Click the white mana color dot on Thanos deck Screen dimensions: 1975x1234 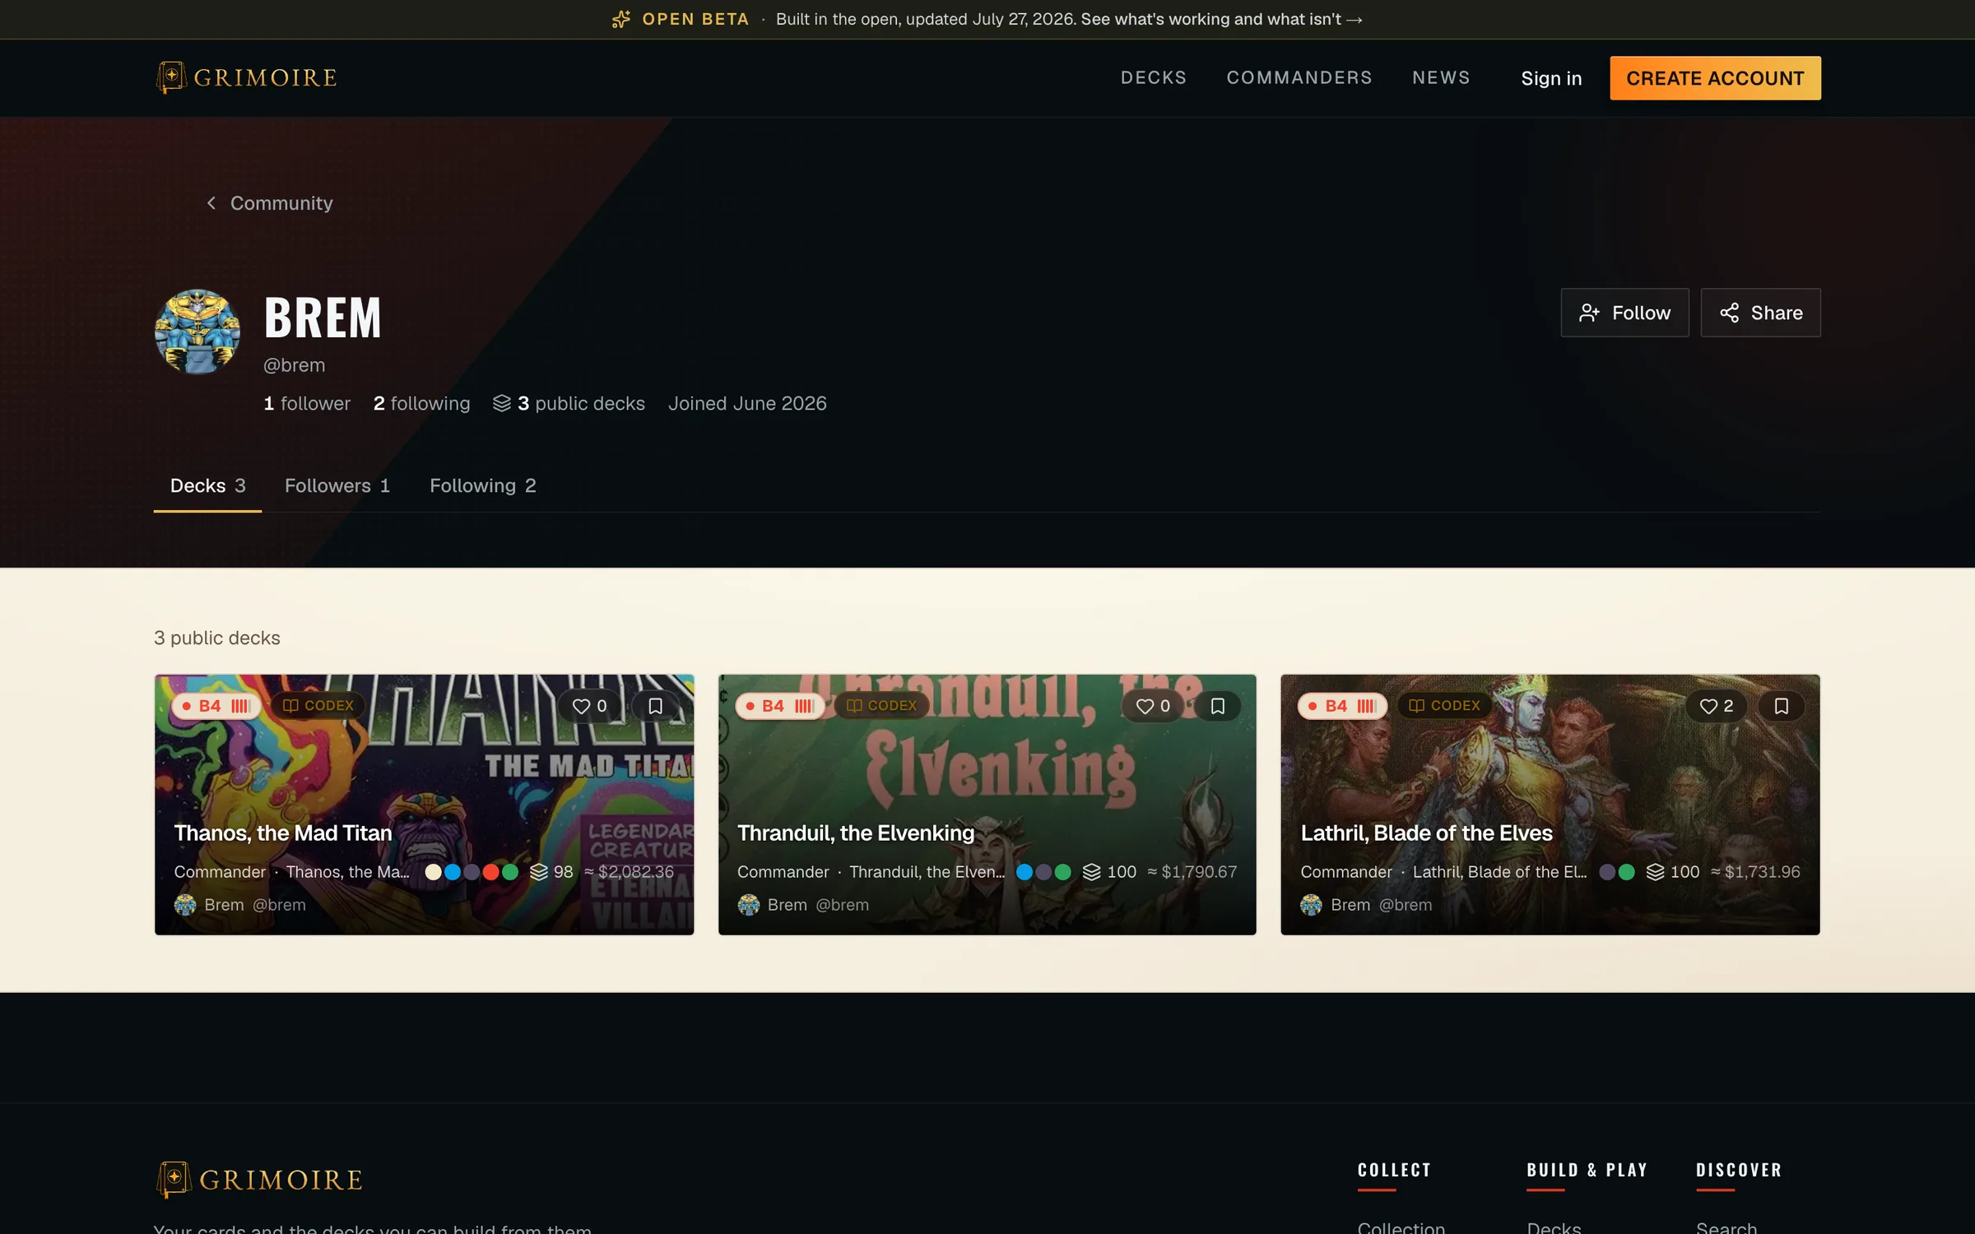[433, 872]
